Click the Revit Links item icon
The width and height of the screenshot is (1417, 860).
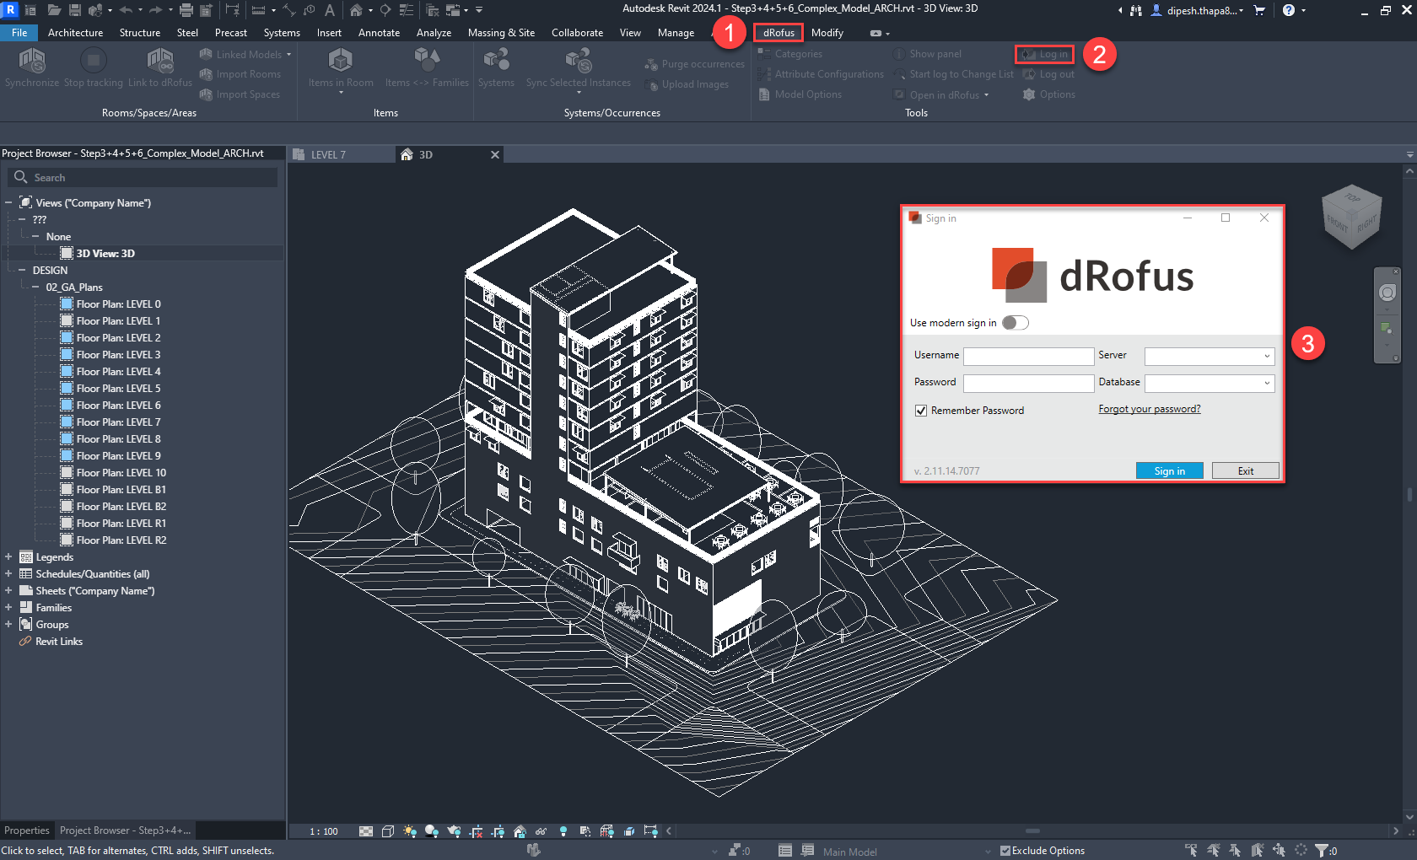(25, 642)
